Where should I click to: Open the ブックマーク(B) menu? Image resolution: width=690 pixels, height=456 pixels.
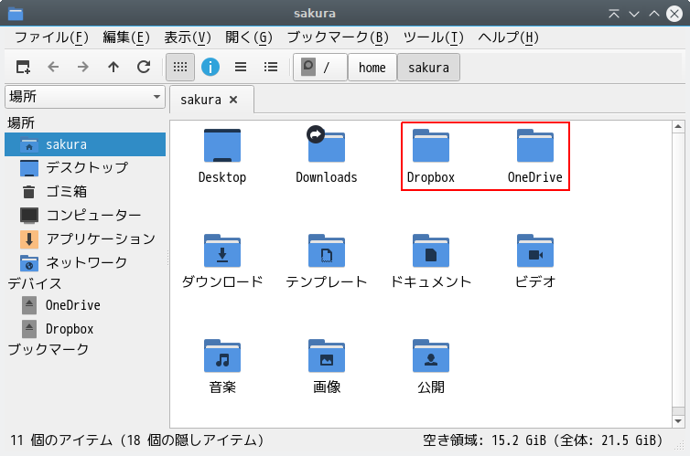pyautogui.click(x=338, y=37)
